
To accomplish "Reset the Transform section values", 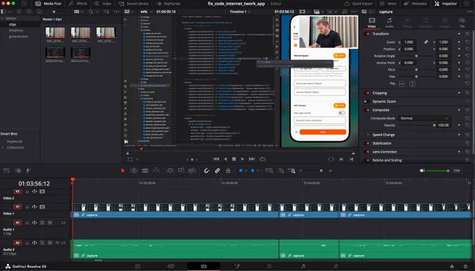I will coord(467,34).
